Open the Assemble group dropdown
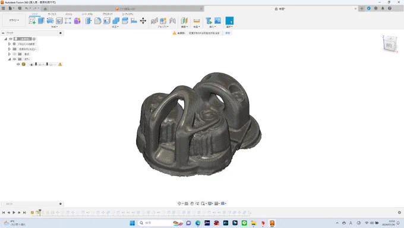404x228 pixels. [x=163, y=27]
